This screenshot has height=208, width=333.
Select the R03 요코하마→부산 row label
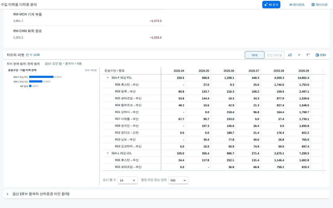[x=128, y=146]
